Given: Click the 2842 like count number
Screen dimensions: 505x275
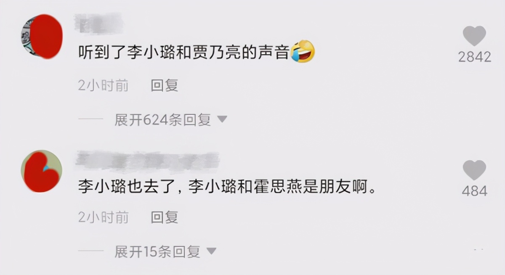Looking at the screenshot, I should [x=475, y=57].
